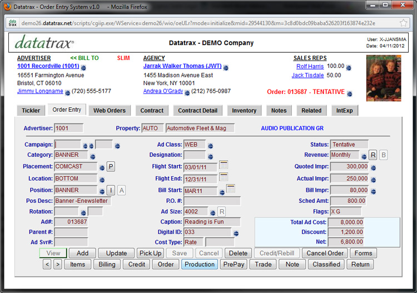Open the Ad Size lookup arrow
The image size is (417, 293).
(212, 213)
